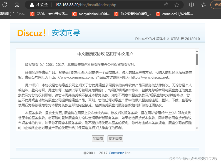
Task: Click the license scrollbar down arrow
Action: tap(197, 128)
